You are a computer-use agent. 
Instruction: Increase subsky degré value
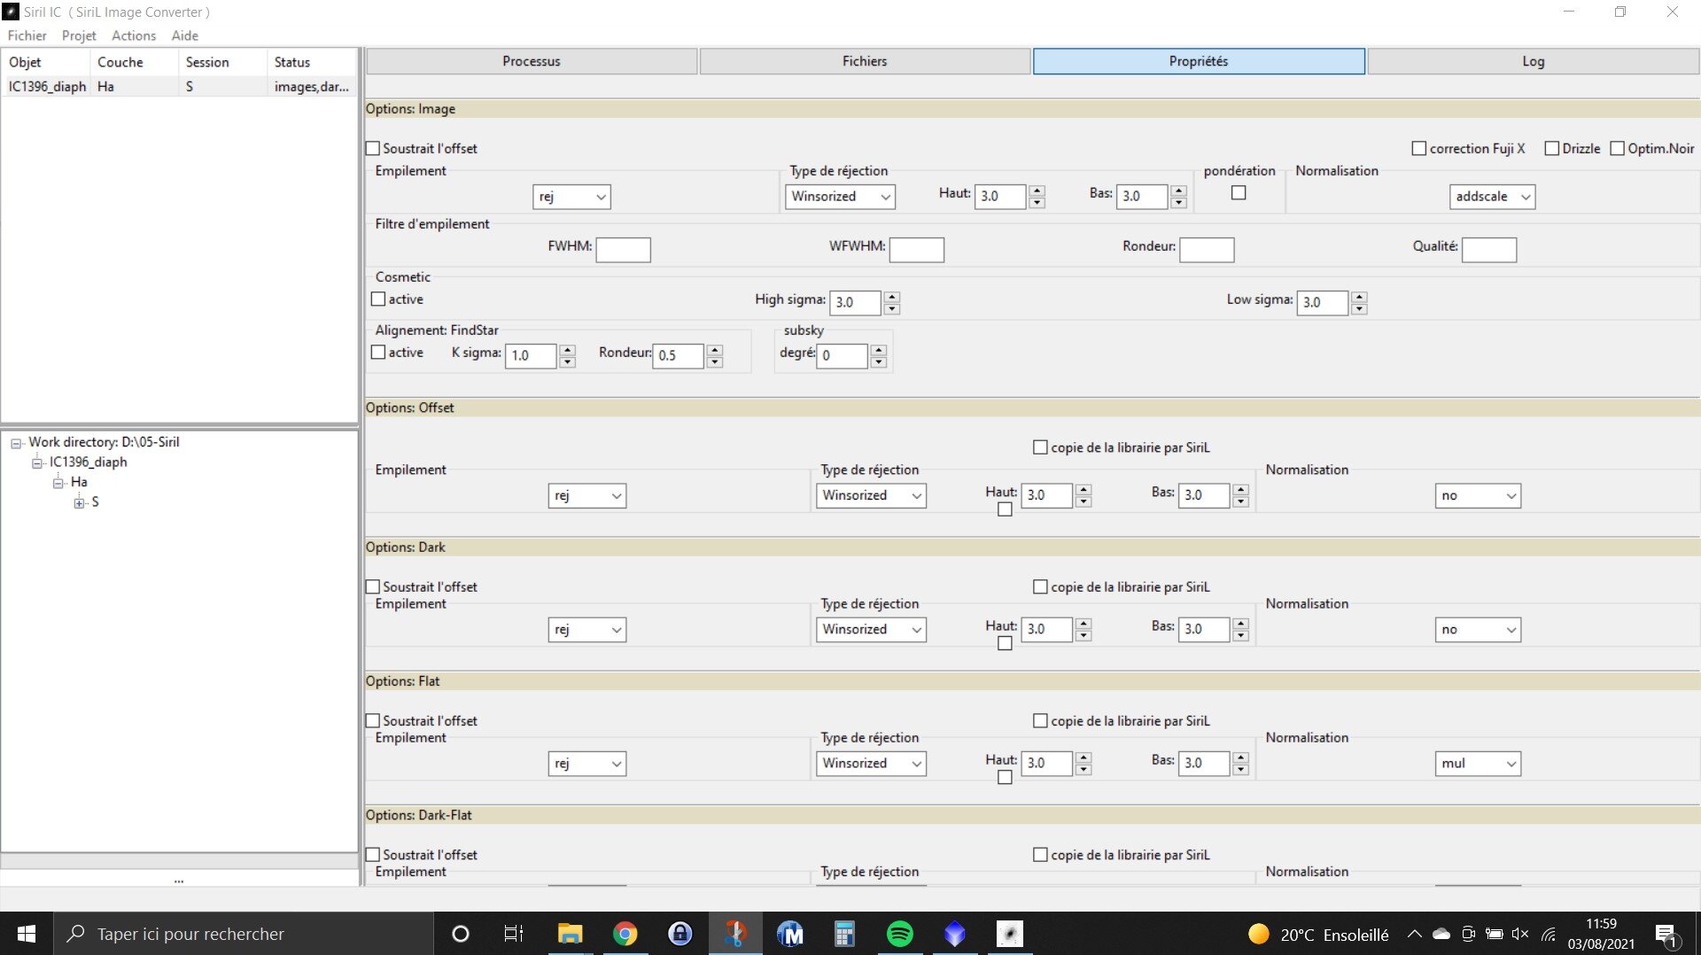879,350
